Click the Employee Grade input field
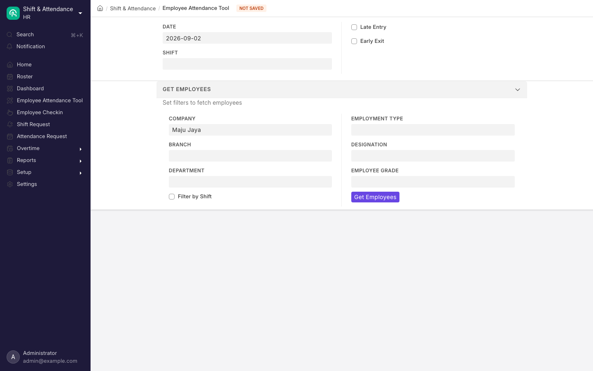 [x=433, y=182]
